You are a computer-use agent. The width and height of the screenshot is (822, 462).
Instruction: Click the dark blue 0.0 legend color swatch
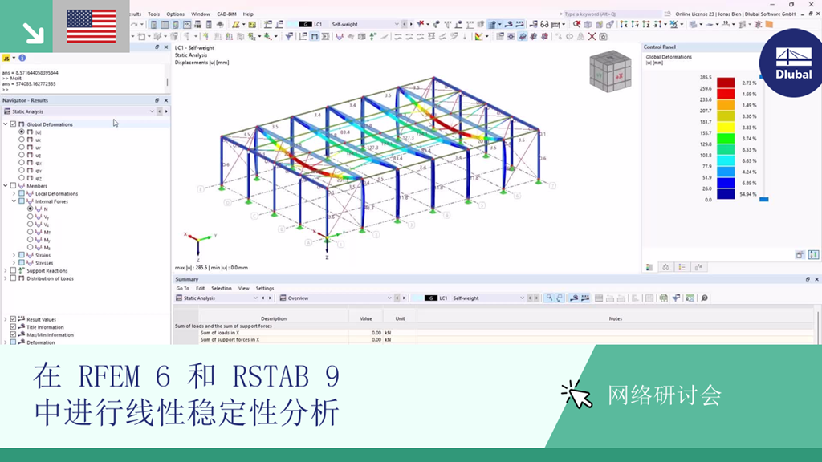pos(726,194)
